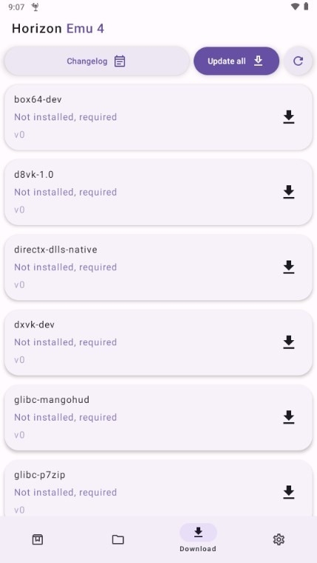Screen dimensions: 317x563
Task: Open the Changelog
Action: click(97, 61)
